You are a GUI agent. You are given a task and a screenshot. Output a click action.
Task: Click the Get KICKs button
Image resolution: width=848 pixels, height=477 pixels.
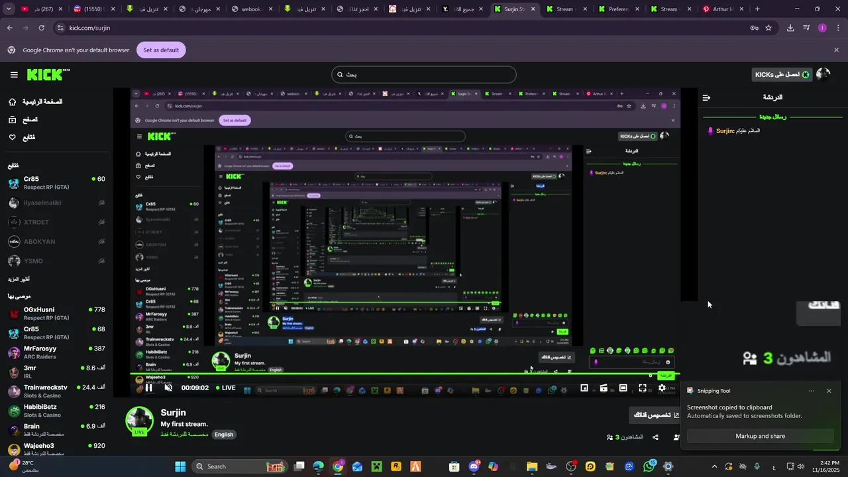click(782, 75)
